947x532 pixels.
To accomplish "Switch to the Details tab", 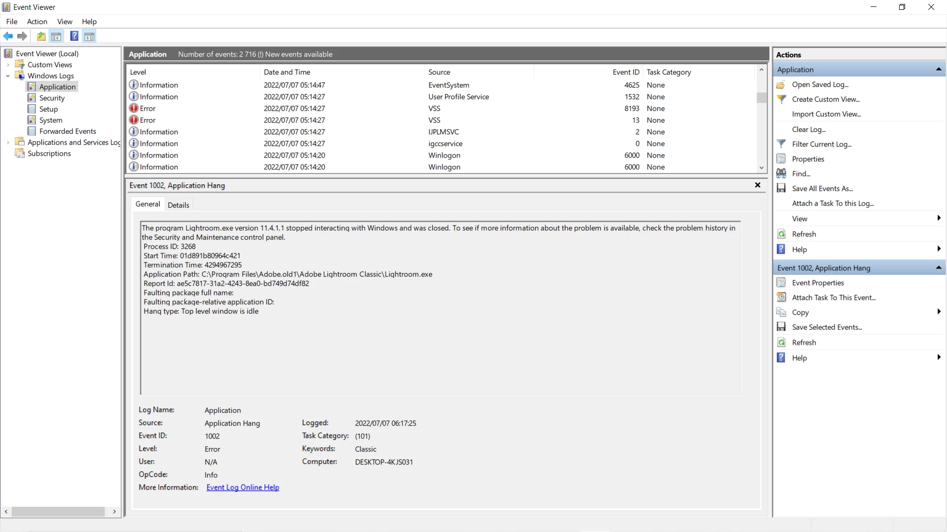I will [x=178, y=205].
